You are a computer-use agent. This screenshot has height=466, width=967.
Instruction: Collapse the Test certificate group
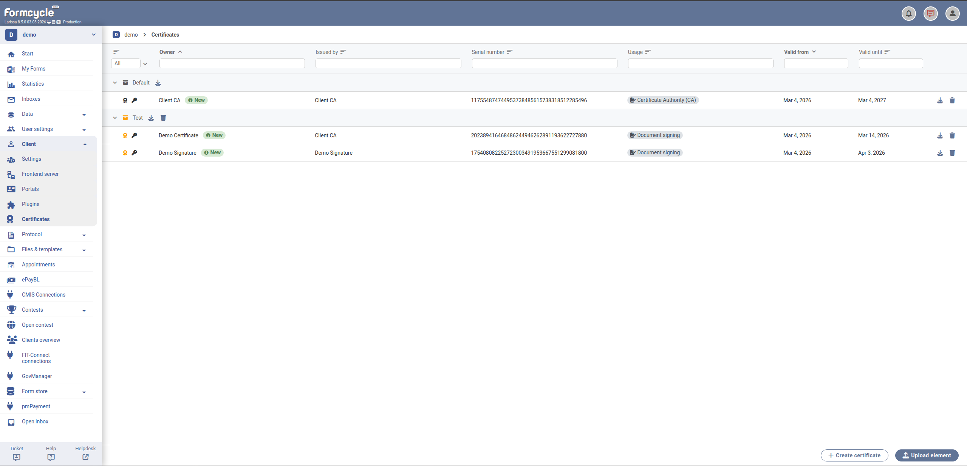115,118
